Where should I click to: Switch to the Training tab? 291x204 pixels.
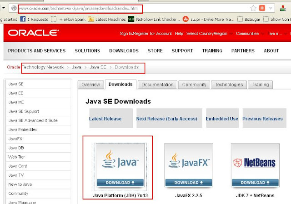click(x=260, y=85)
